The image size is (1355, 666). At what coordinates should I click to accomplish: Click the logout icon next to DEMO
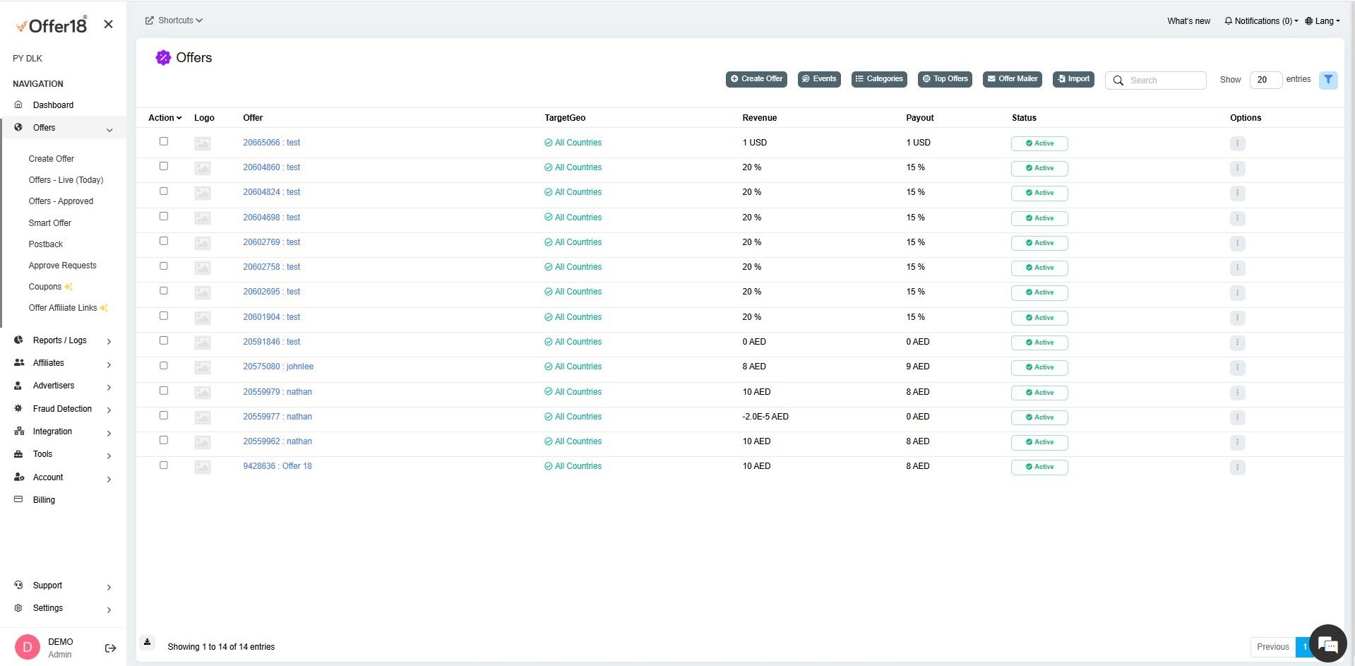(111, 648)
